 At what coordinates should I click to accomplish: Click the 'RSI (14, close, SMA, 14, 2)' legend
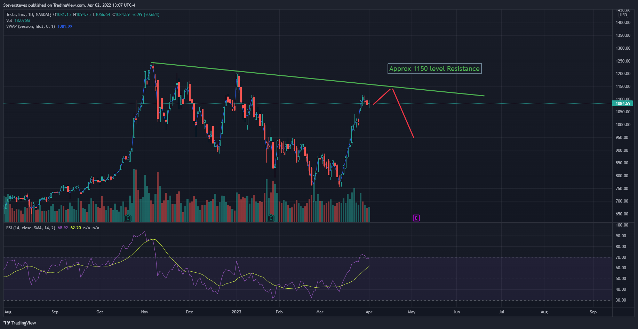[x=31, y=228]
